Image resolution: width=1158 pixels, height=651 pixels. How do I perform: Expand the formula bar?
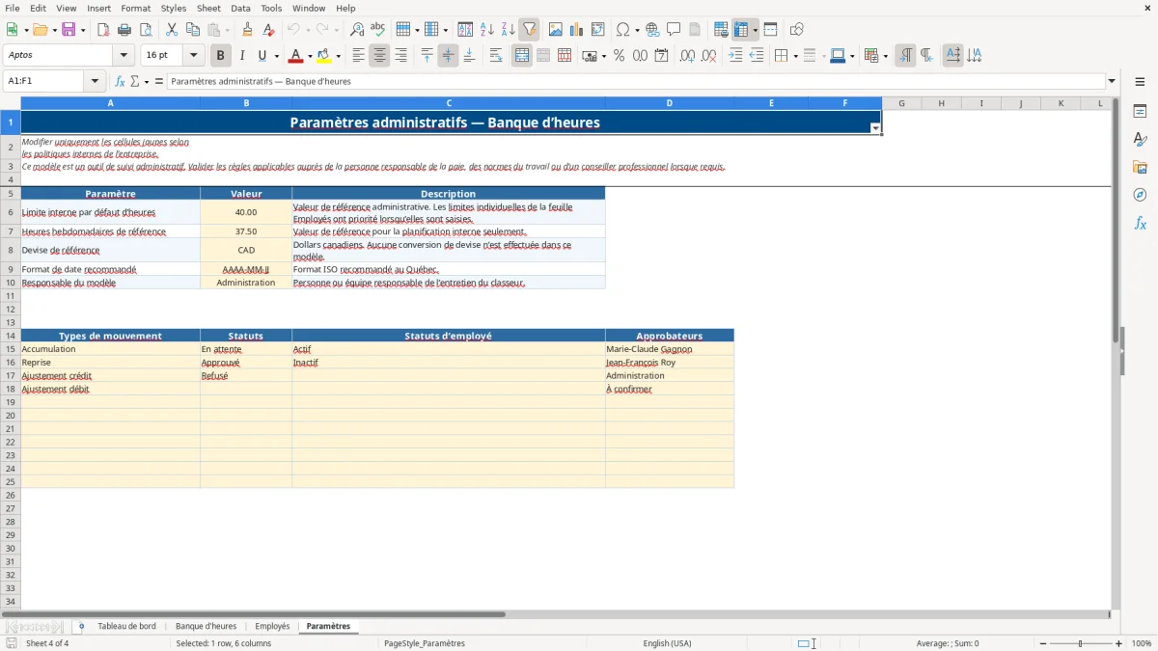tap(1112, 81)
